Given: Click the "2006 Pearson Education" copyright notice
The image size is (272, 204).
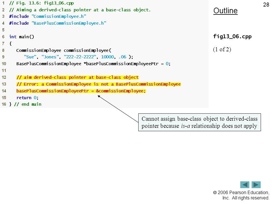Looking at the screenshot, I should point(241,195).
